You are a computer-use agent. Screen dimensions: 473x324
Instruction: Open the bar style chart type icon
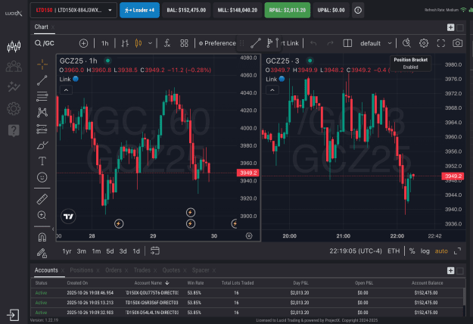125,43
